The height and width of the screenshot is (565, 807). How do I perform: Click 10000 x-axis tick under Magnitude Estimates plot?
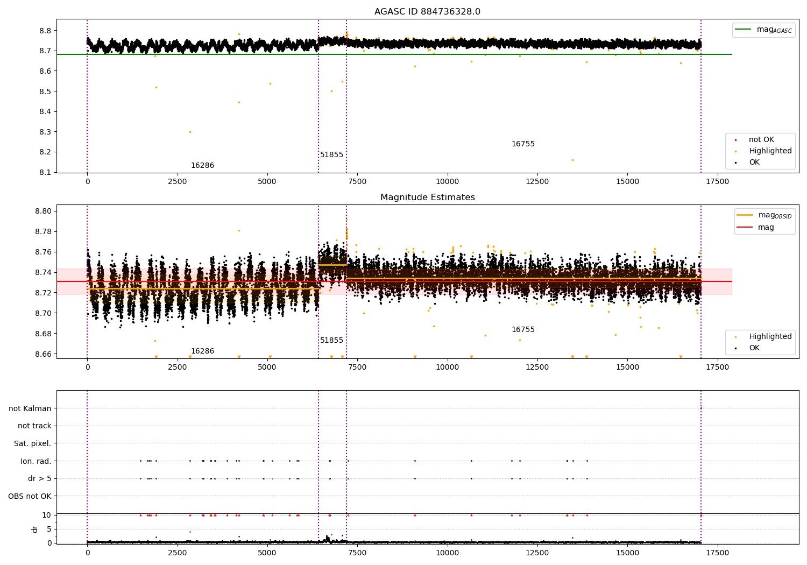point(447,367)
